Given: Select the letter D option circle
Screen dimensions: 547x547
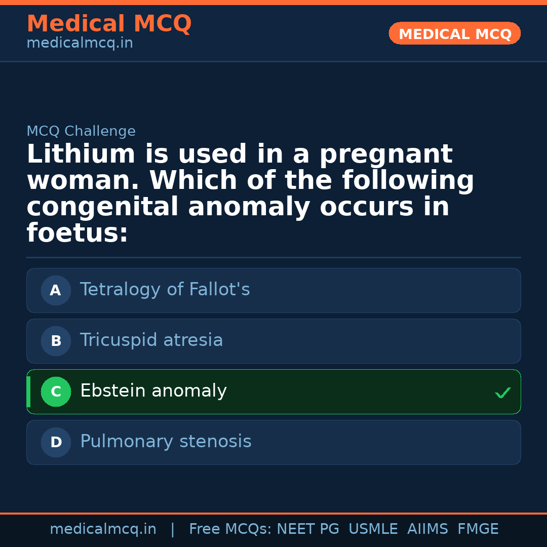Looking at the screenshot, I should coord(56,443).
